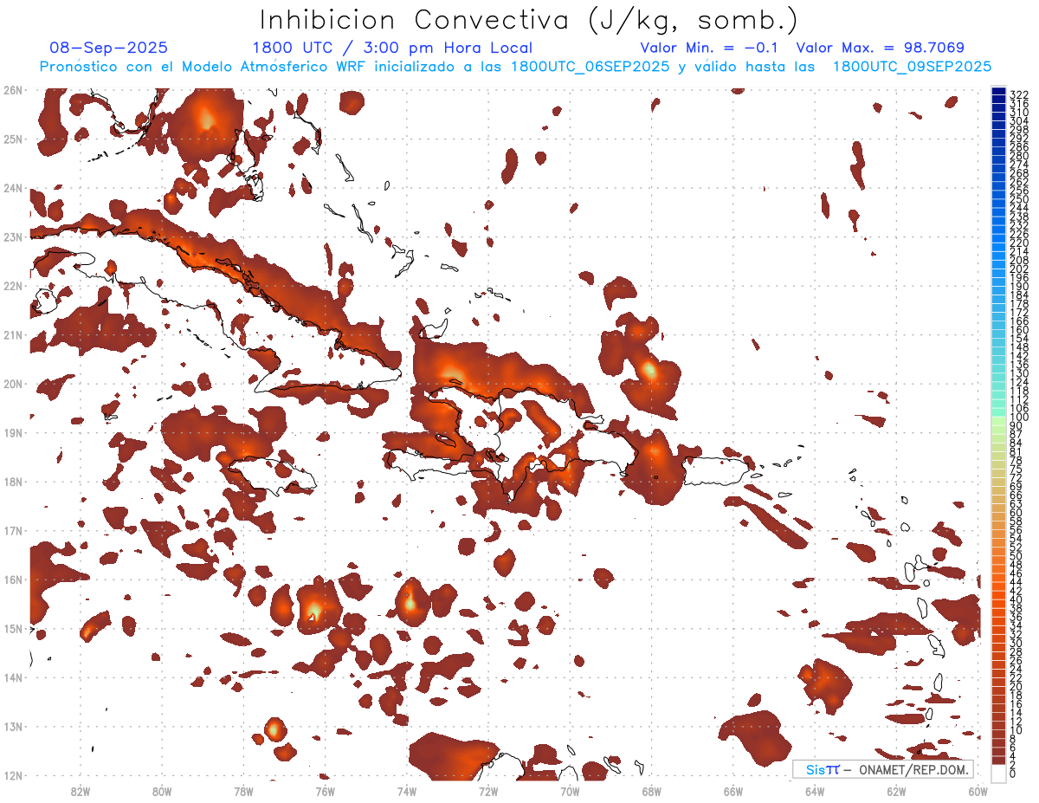Click the colorbar label 280
This screenshot has height=803, width=1039.
(1019, 156)
